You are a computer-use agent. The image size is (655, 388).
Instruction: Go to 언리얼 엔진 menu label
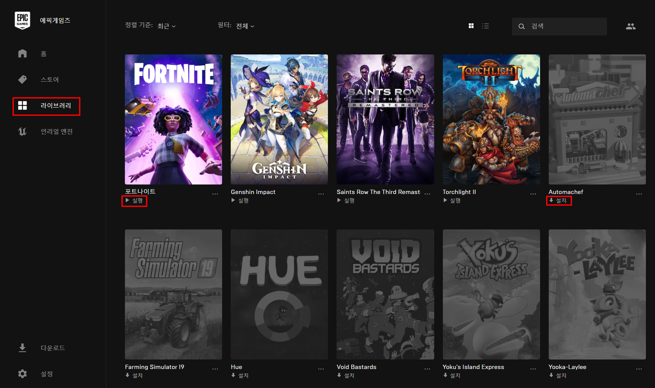click(x=57, y=131)
